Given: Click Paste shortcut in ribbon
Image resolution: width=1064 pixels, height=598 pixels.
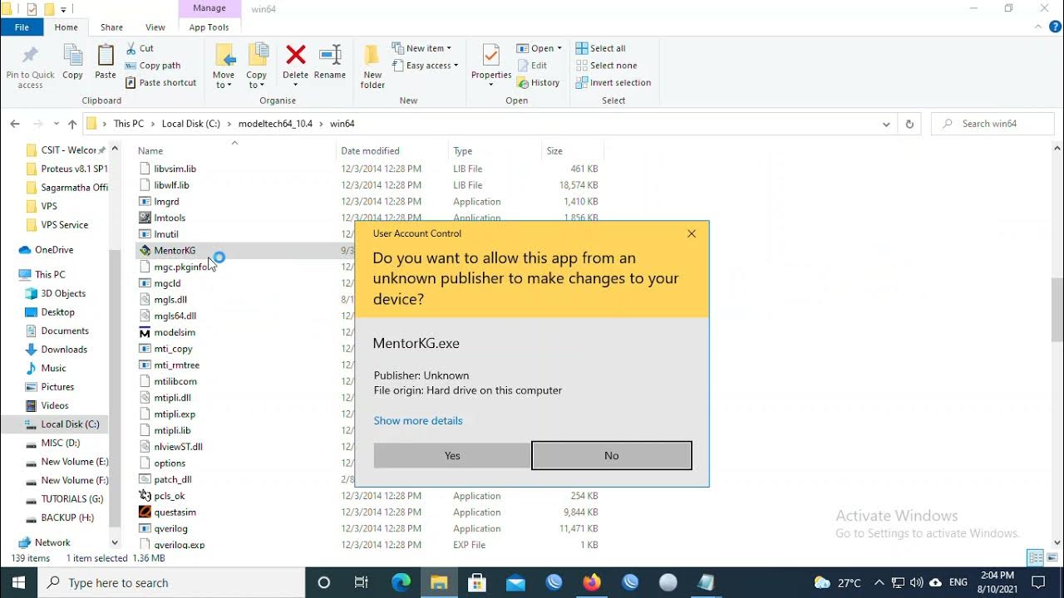Looking at the screenshot, I should 161,82.
